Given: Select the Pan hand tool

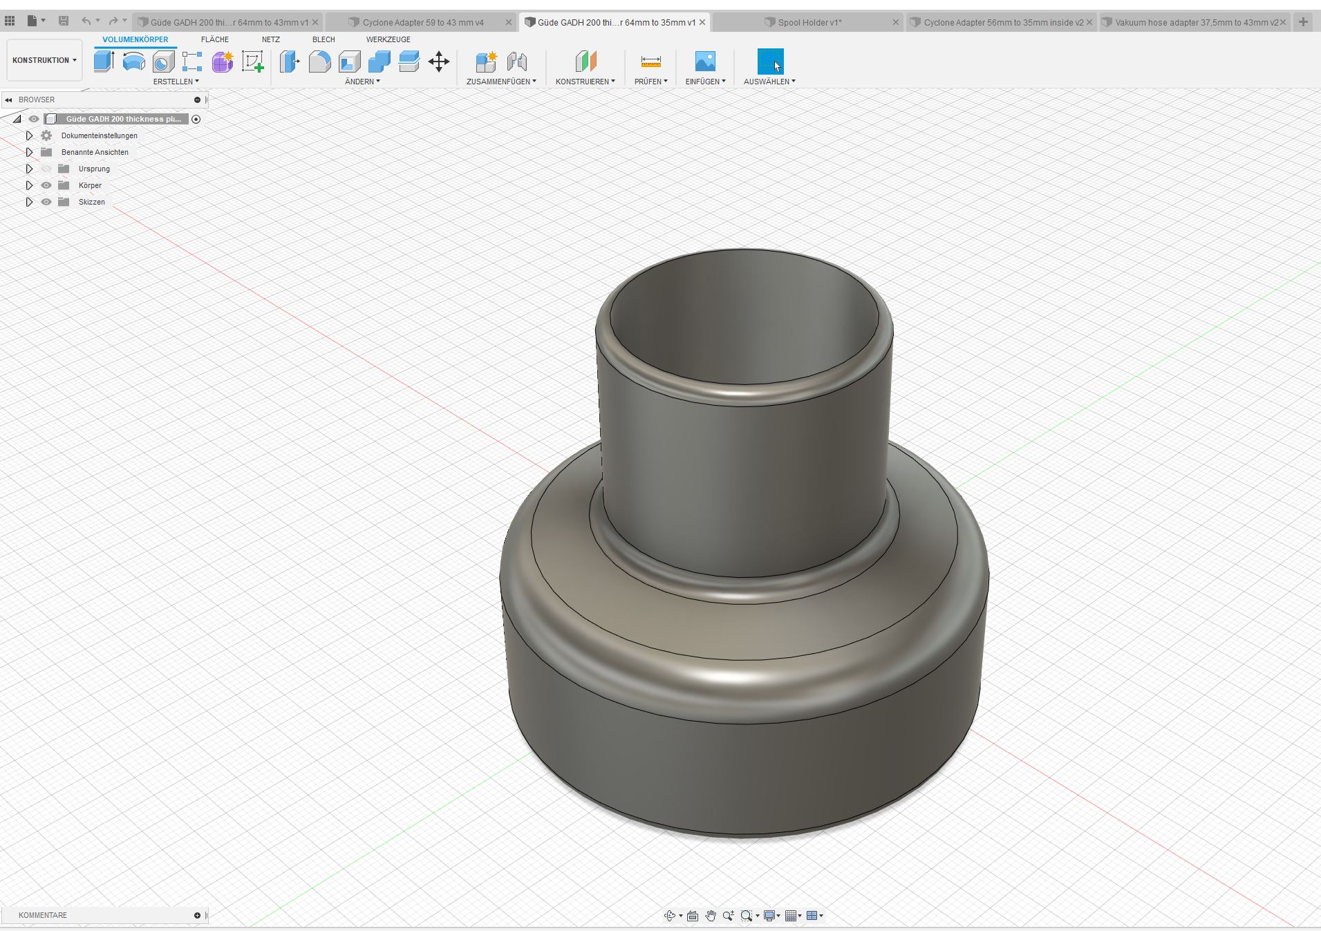Looking at the screenshot, I should pyautogui.click(x=710, y=916).
